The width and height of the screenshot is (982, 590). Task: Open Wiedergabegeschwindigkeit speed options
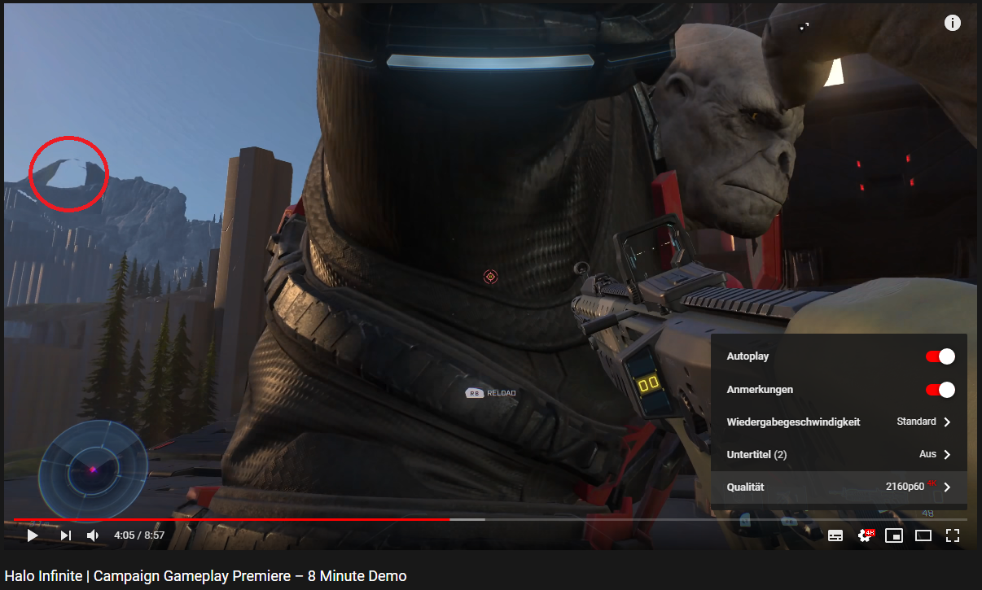point(839,422)
